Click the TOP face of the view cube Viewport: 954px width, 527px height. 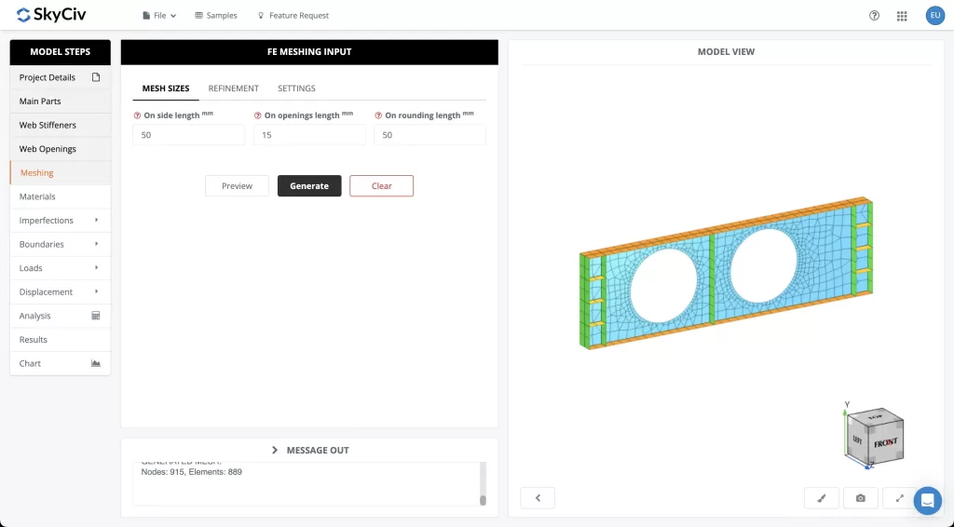876,417
